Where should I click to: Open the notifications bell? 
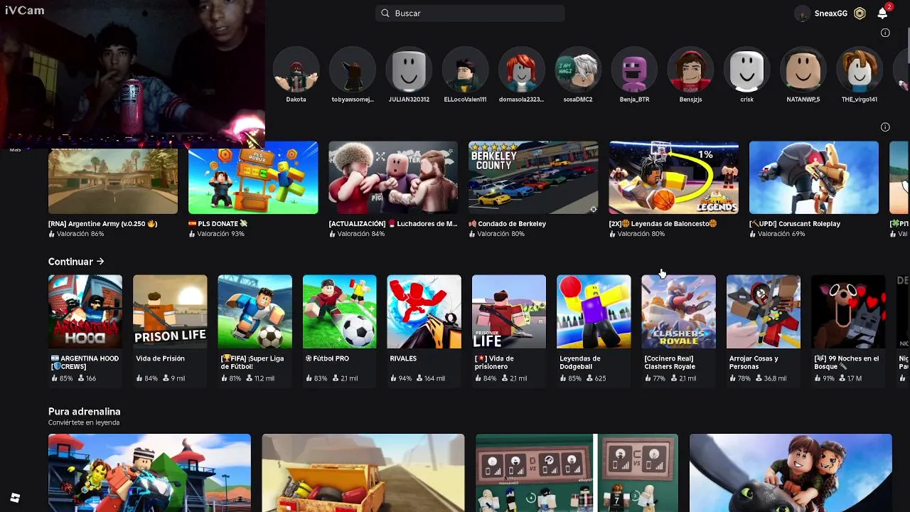882,13
